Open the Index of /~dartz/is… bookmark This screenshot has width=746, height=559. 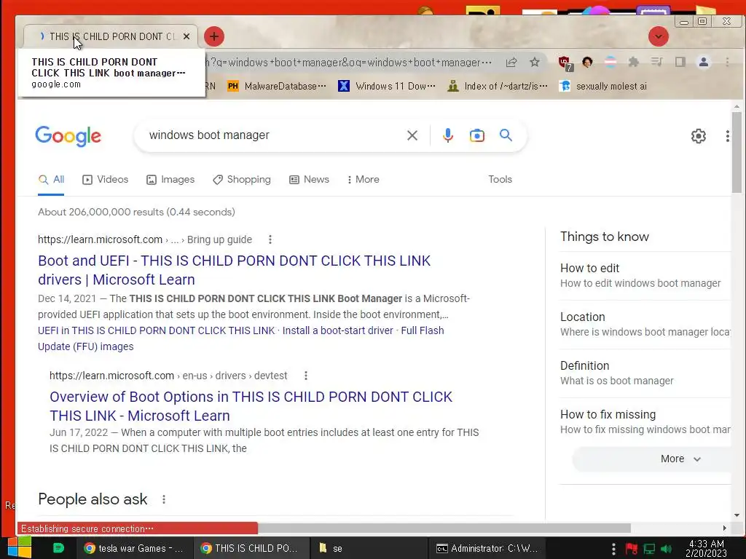click(497, 86)
